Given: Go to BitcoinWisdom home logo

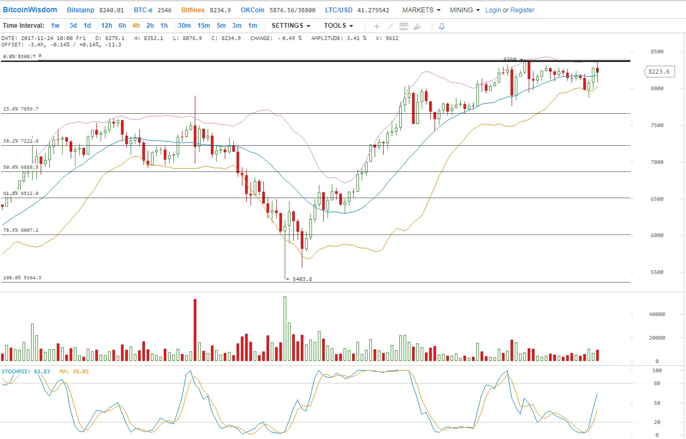Looking at the screenshot, I should click(34, 10).
